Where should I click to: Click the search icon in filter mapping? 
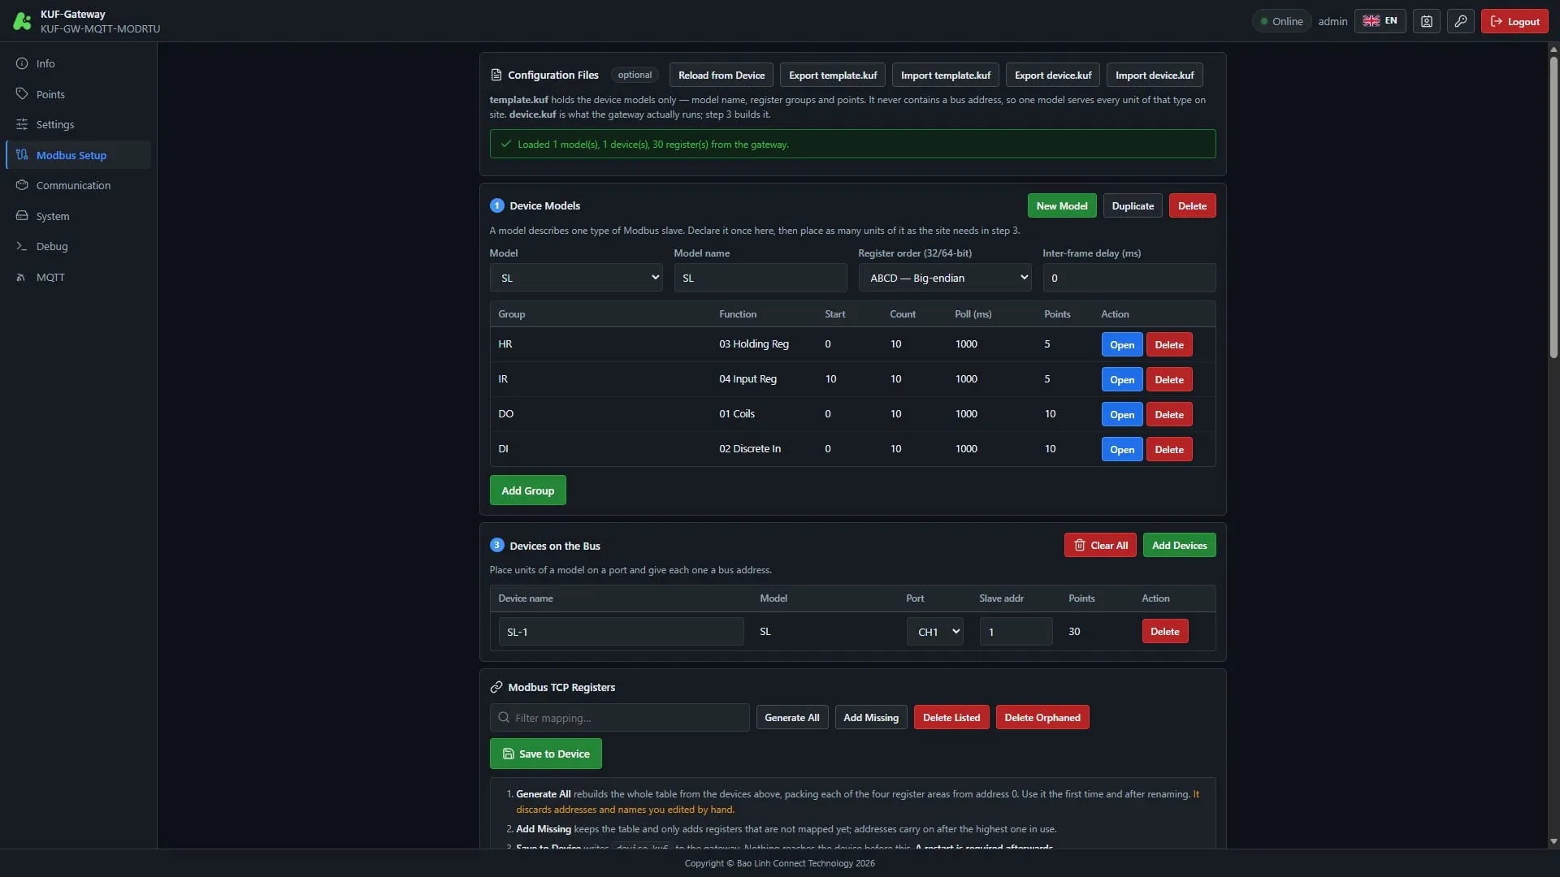[504, 718]
